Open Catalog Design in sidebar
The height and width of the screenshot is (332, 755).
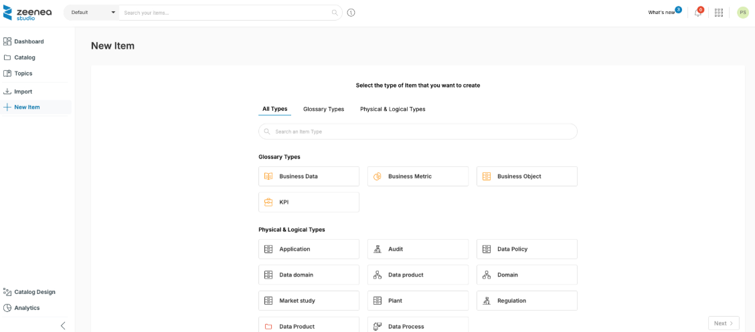(34, 292)
